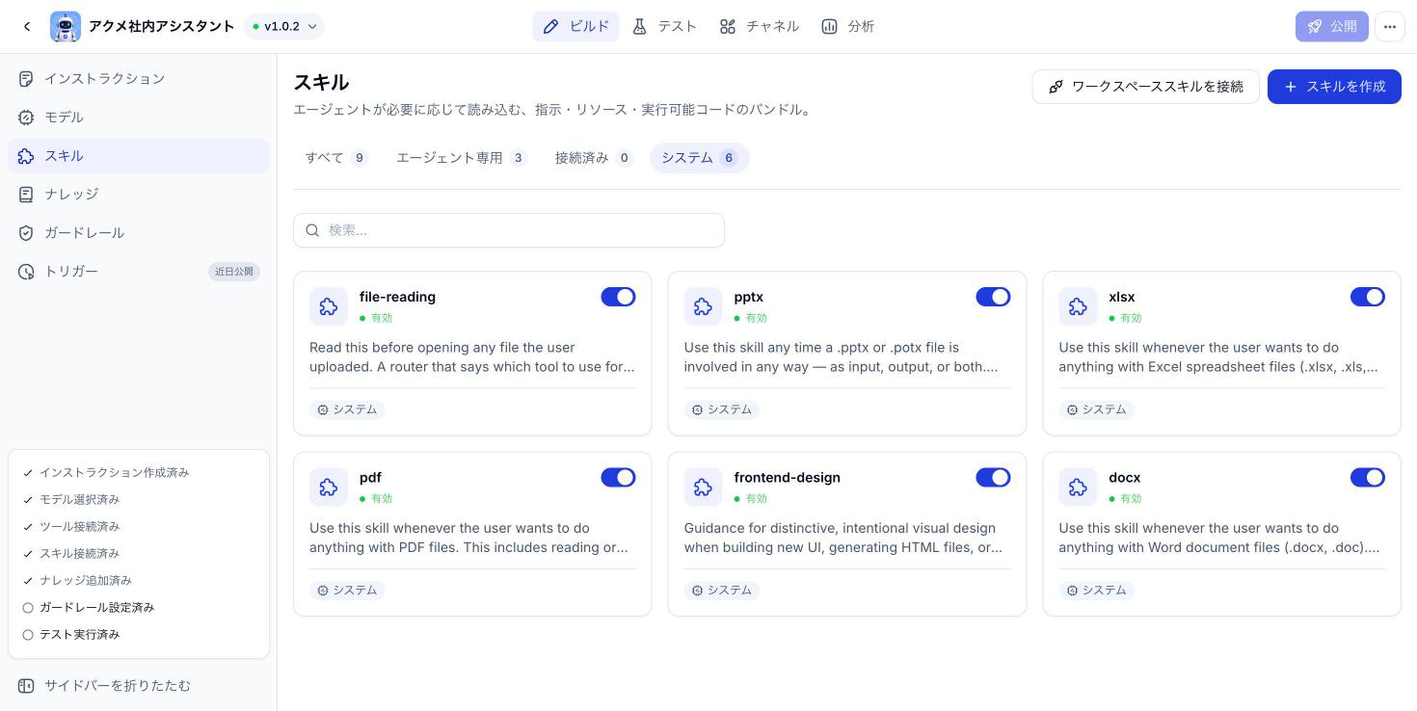The image size is (1417, 711).
Task: Click the puzzle icon on frontend-design card
Action: [x=703, y=487]
